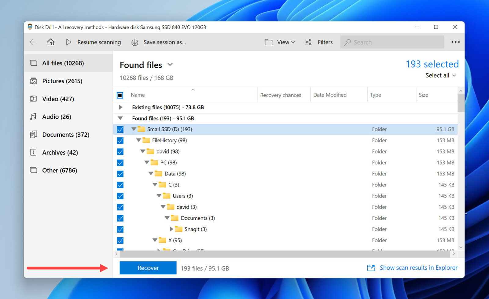Open Show scan results in Explorer
The image size is (489, 299).
[x=418, y=268]
